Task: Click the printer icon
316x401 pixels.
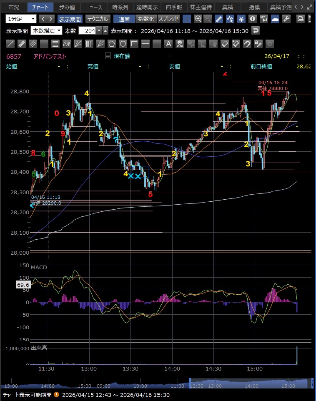Action: pyautogui.click(x=300, y=19)
